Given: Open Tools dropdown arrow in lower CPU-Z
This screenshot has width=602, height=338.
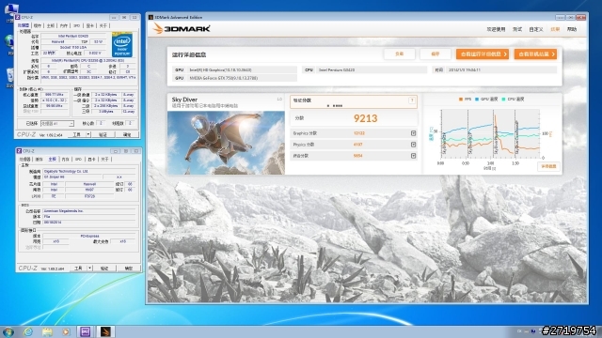Looking at the screenshot, I should point(90,269).
